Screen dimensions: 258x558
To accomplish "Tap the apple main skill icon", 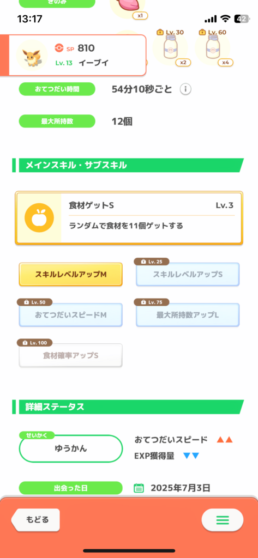I will pos(39,218).
